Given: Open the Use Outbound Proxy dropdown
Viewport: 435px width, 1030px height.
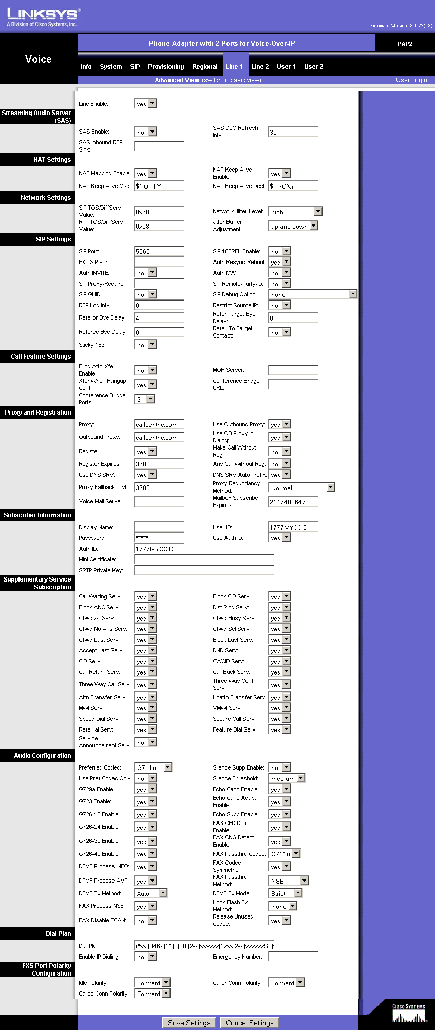Looking at the screenshot, I should click(279, 424).
